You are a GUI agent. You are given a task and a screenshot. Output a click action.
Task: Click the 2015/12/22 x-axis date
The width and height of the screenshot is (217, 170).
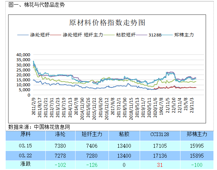point(94,109)
